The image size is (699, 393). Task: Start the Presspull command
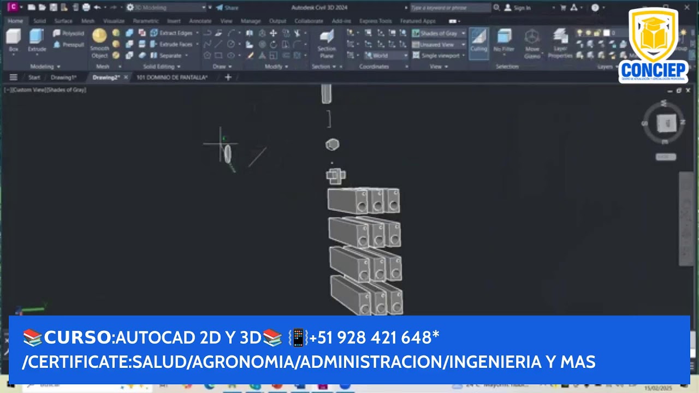pyautogui.click(x=68, y=45)
